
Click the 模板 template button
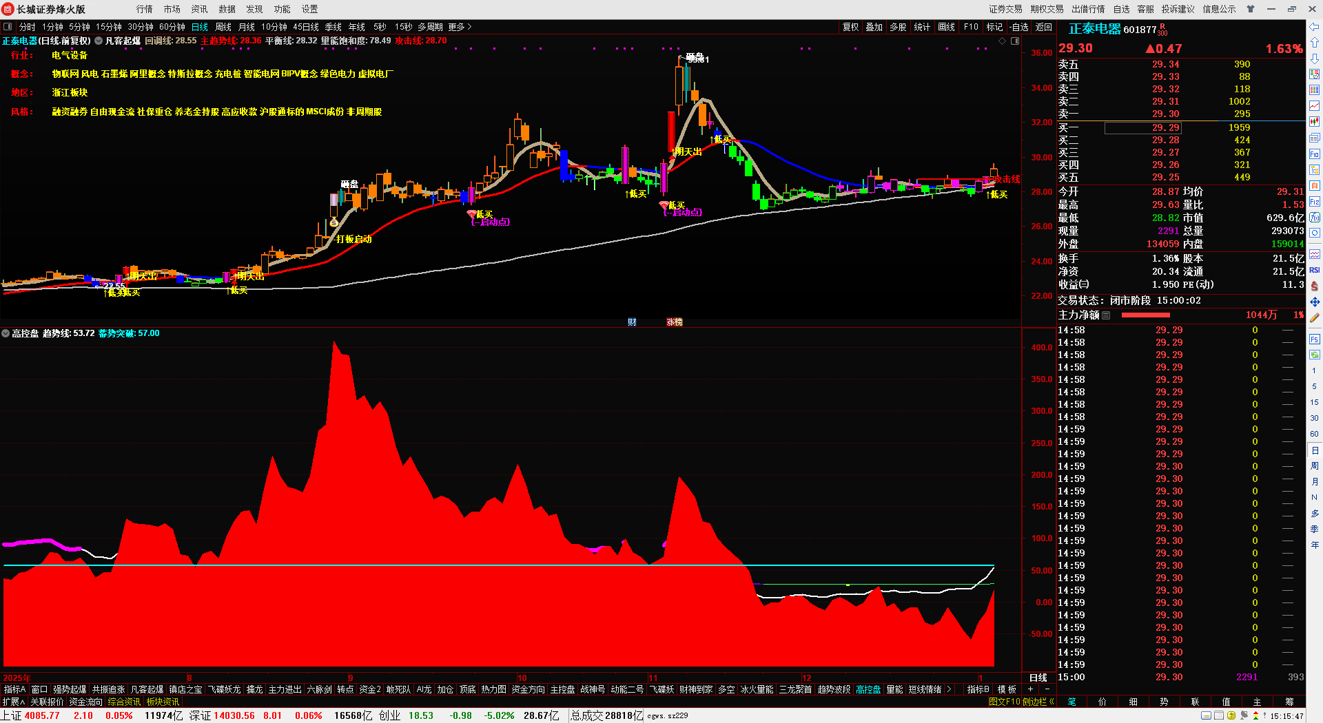(x=1007, y=689)
